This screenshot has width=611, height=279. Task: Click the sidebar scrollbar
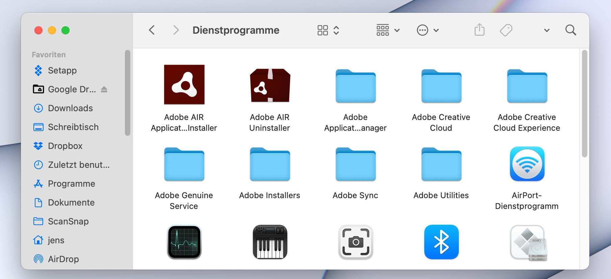pyautogui.click(x=128, y=93)
